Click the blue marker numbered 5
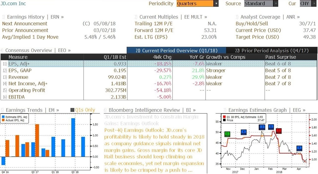 pyautogui.click(x=271, y=127)
